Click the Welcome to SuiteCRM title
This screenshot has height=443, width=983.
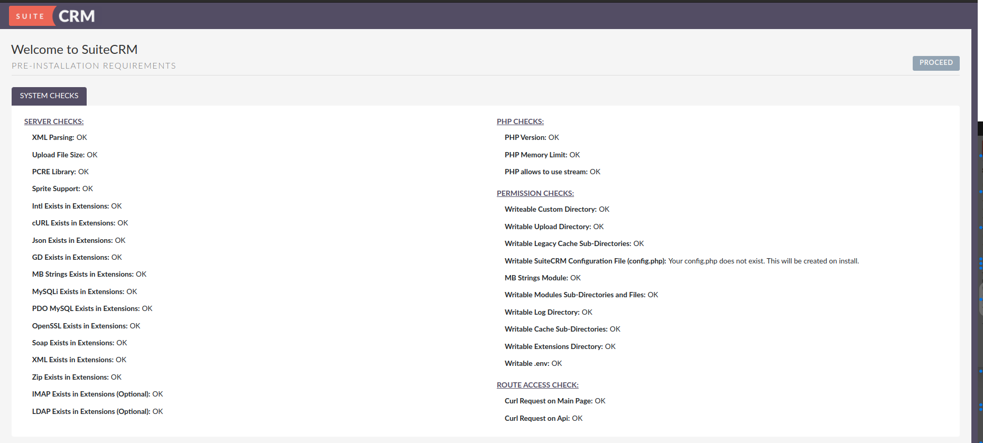(x=75, y=49)
